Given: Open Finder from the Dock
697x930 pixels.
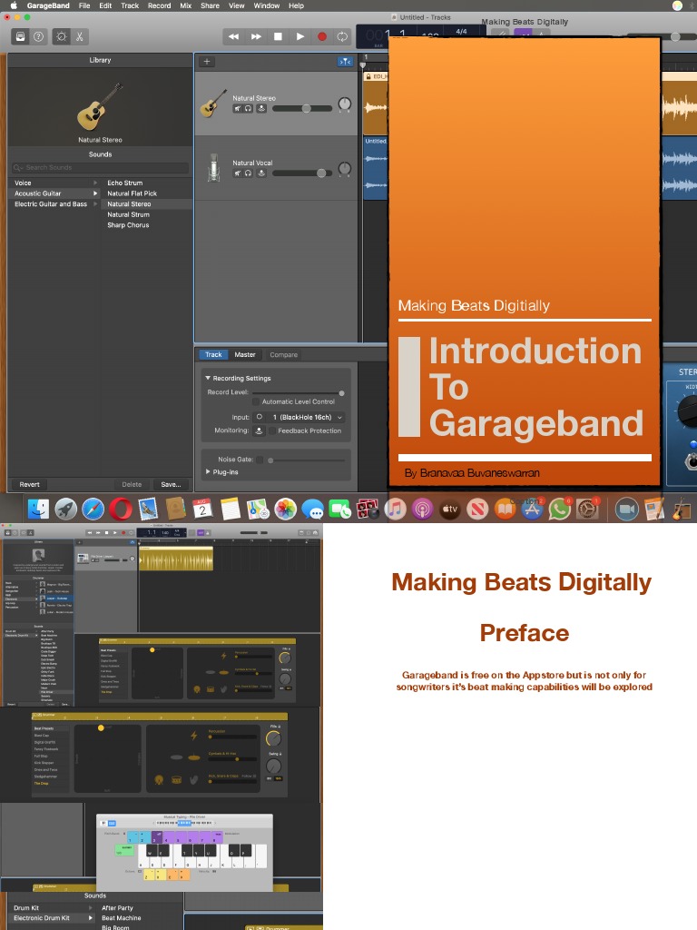Looking at the screenshot, I should click(39, 509).
